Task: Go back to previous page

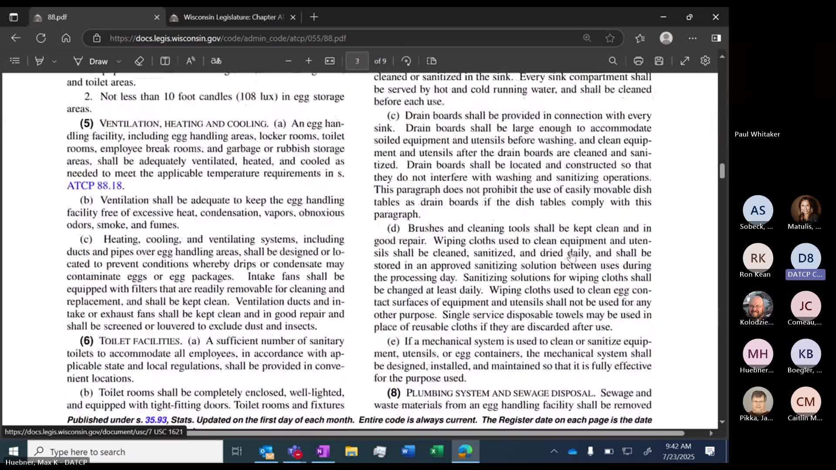Action: 16,38
